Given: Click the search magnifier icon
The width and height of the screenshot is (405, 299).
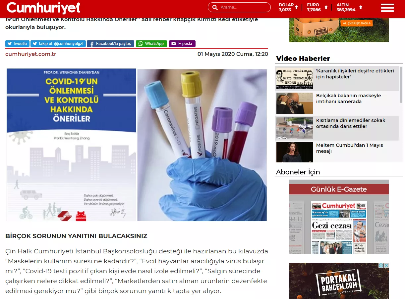Looking at the screenshot, I should 215,7.
